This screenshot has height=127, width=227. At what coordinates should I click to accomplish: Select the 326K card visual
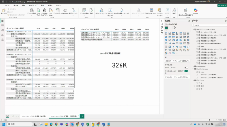(120, 65)
